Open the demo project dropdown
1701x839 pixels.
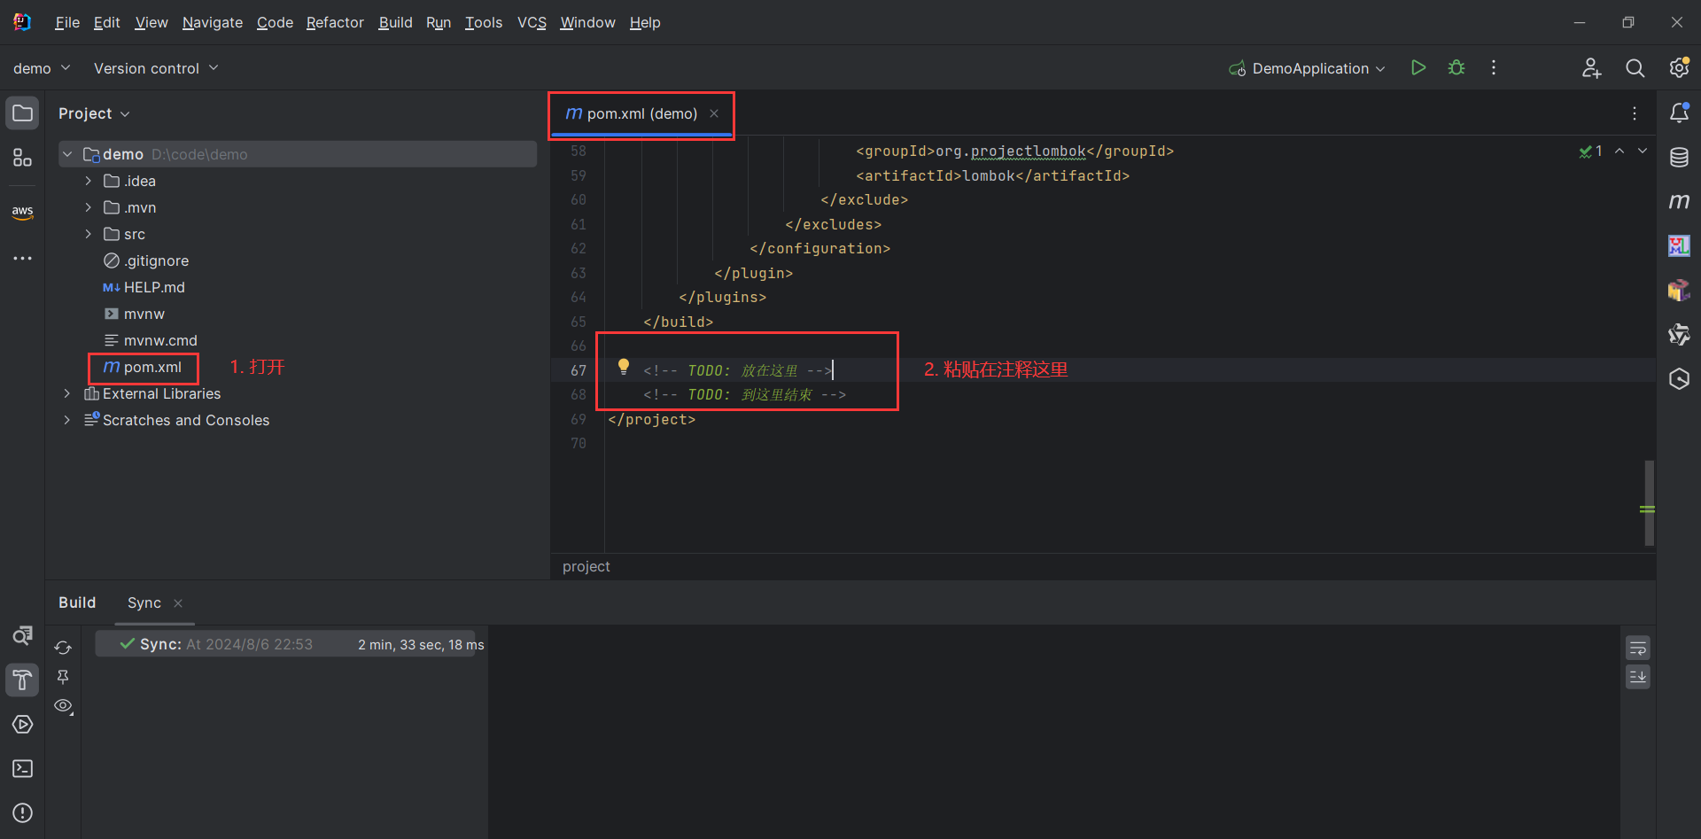pyautogui.click(x=42, y=68)
